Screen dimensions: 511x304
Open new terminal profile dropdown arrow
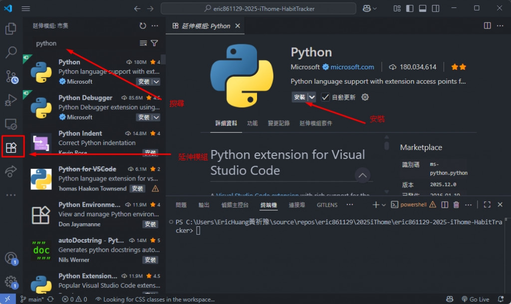click(384, 205)
